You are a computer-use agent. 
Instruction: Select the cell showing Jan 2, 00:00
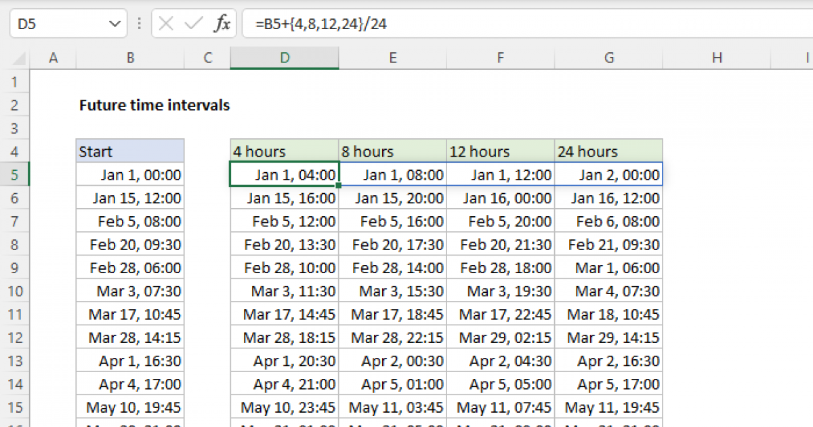pos(608,174)
